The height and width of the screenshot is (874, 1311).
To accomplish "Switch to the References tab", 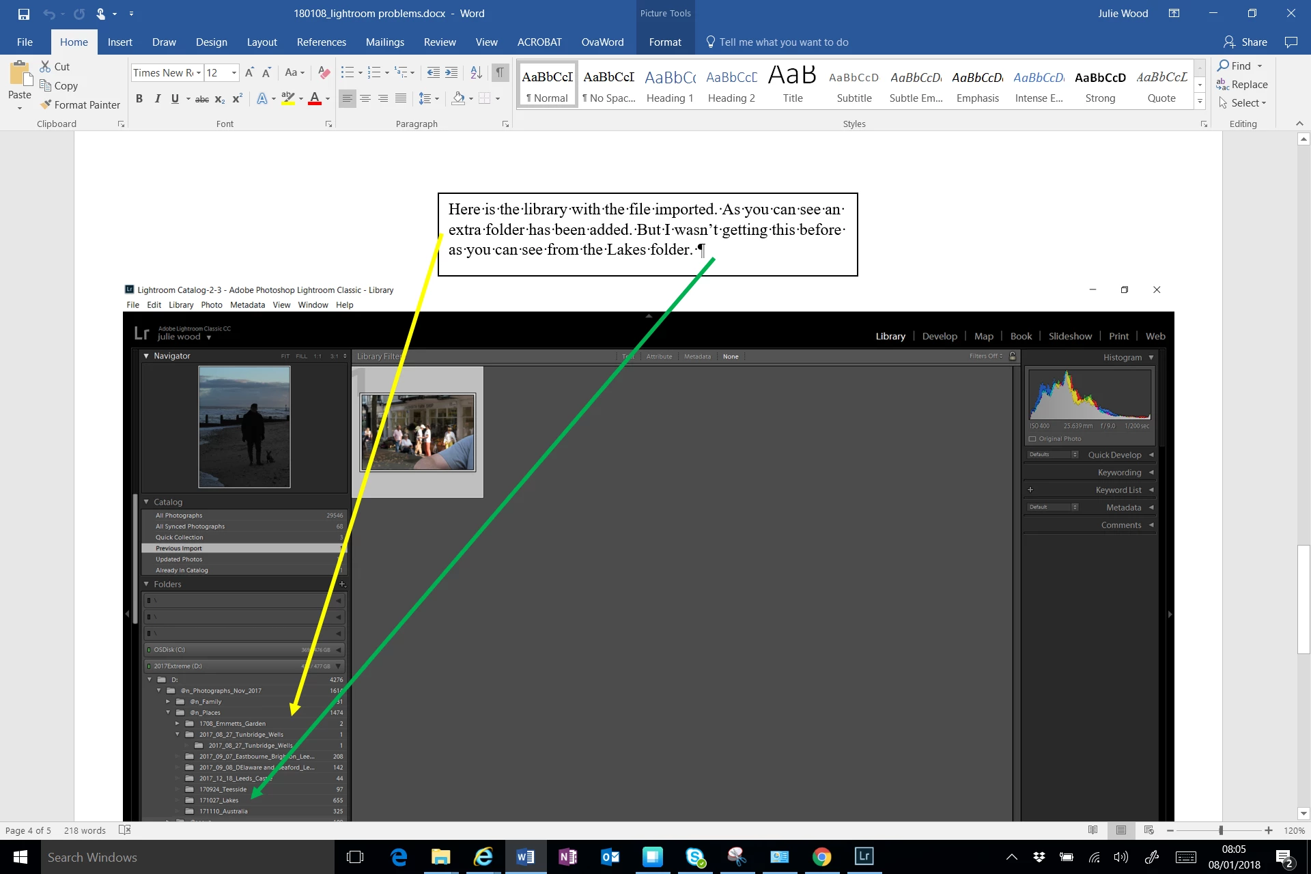I will pyautogui.click(x=321, y=42).
